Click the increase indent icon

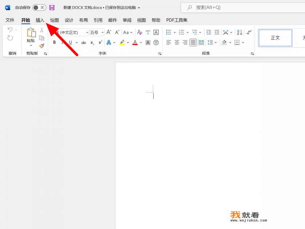217,32
